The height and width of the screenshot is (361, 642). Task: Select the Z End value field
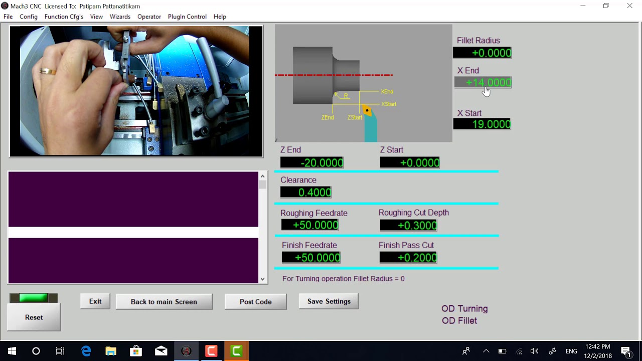(312, 162)
